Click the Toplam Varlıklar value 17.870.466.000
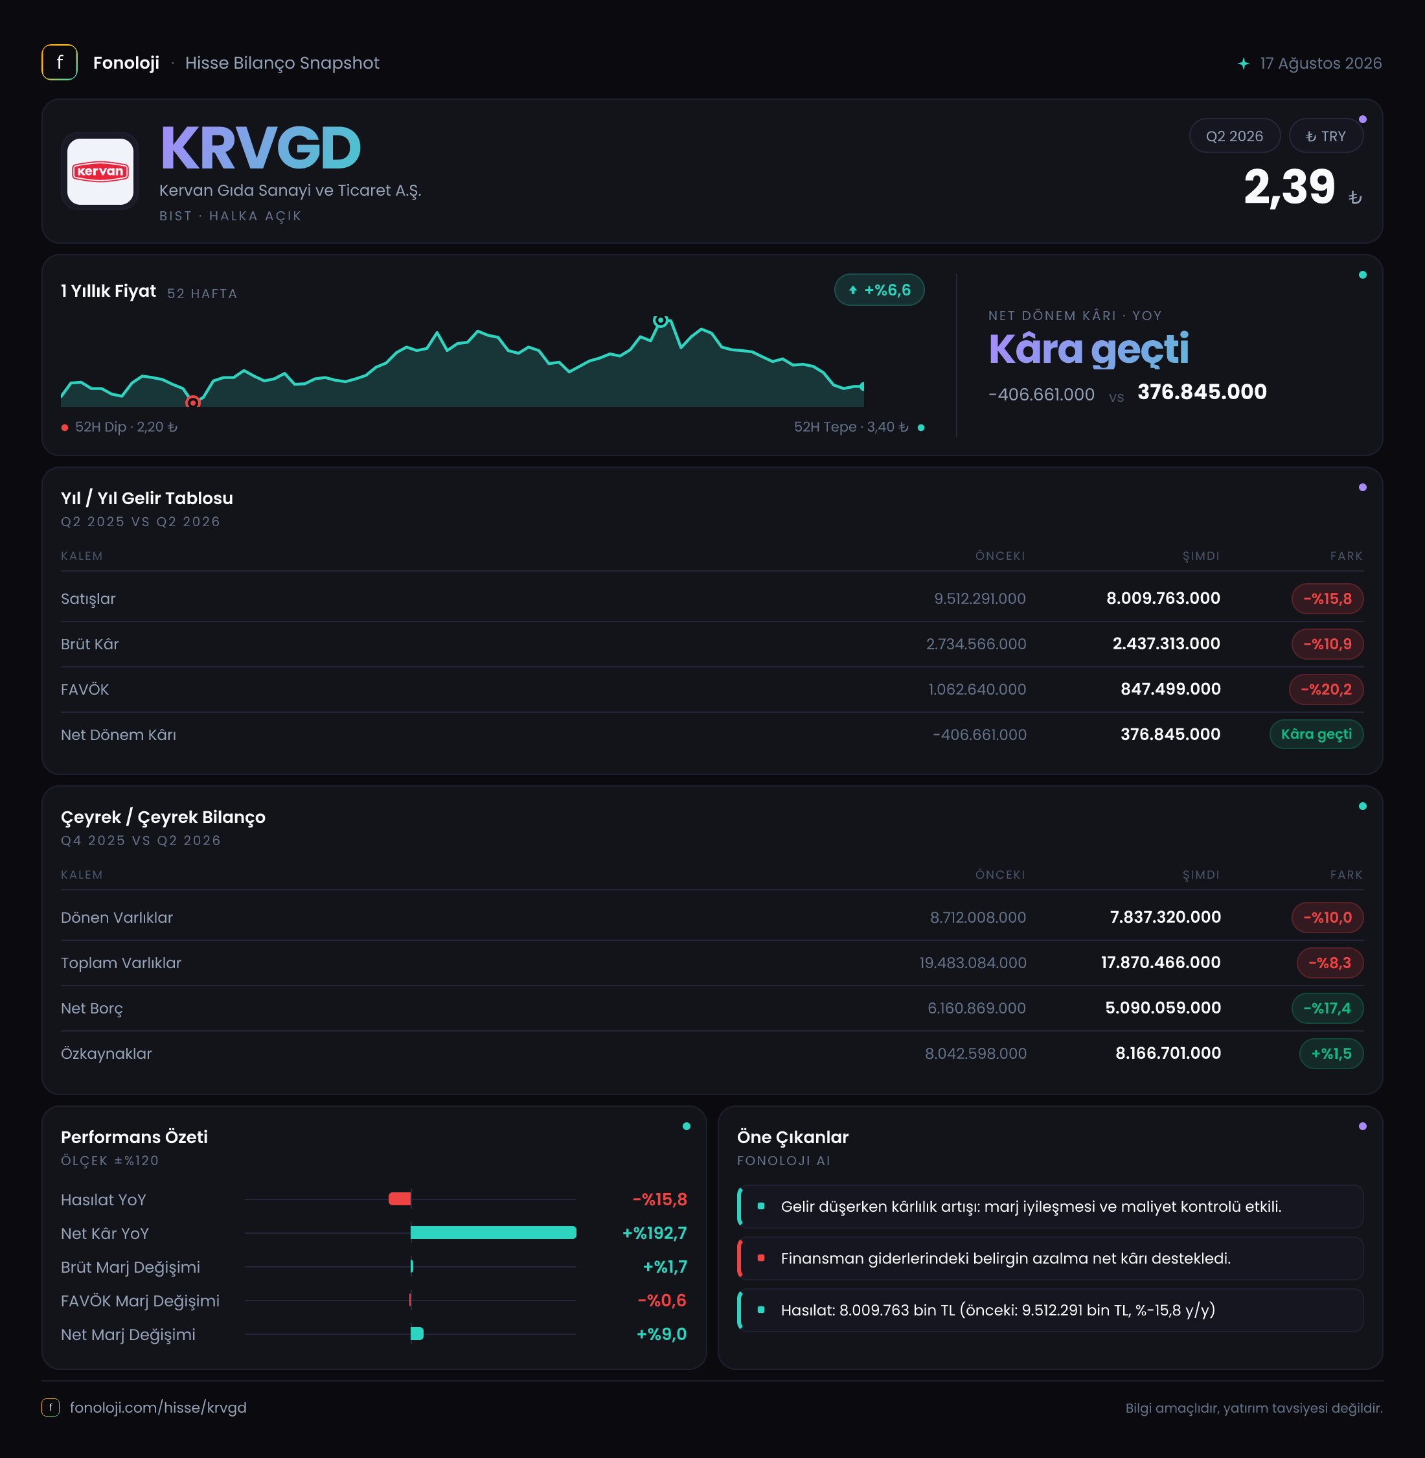This screenshot has width=1425, height=1458. click(x=1160, y=962)
